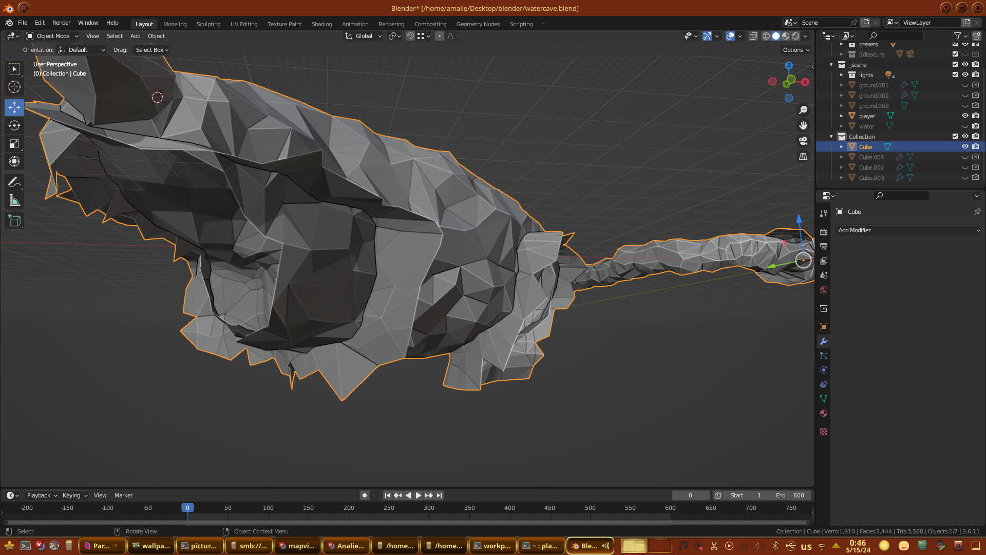Viewport: 986px width, 555px height.
Task: Toggle camera view in viewport
Action: pos(803,141)
